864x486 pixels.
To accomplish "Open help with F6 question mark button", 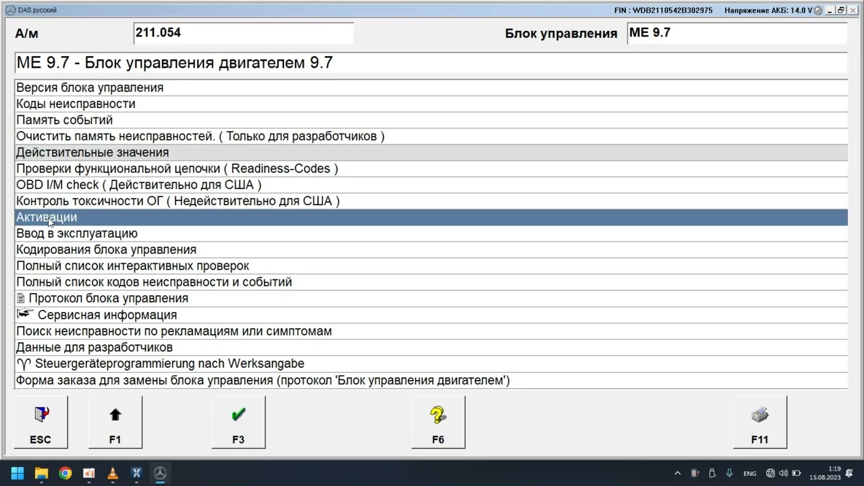I will [x=438, y=422].
